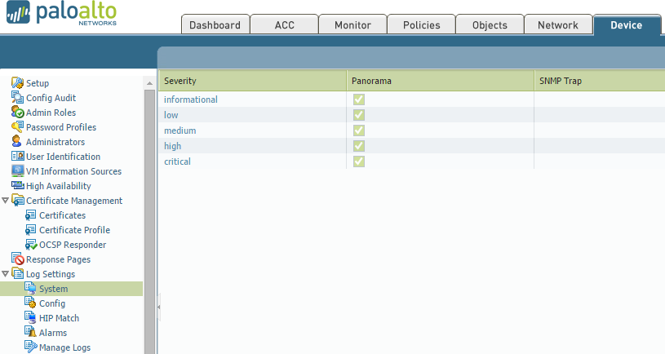Screen dimensions: 665x354
Task: Collapse the Log Settings tree node
Action: (x=6, y=274)
